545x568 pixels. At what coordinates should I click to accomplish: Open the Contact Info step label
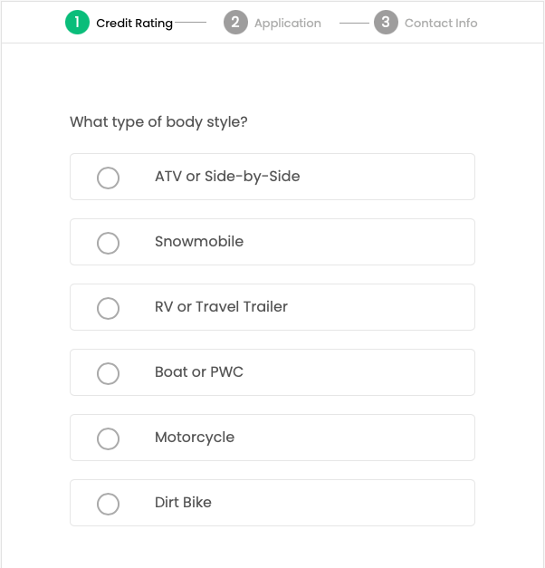(x=441, y=24)
